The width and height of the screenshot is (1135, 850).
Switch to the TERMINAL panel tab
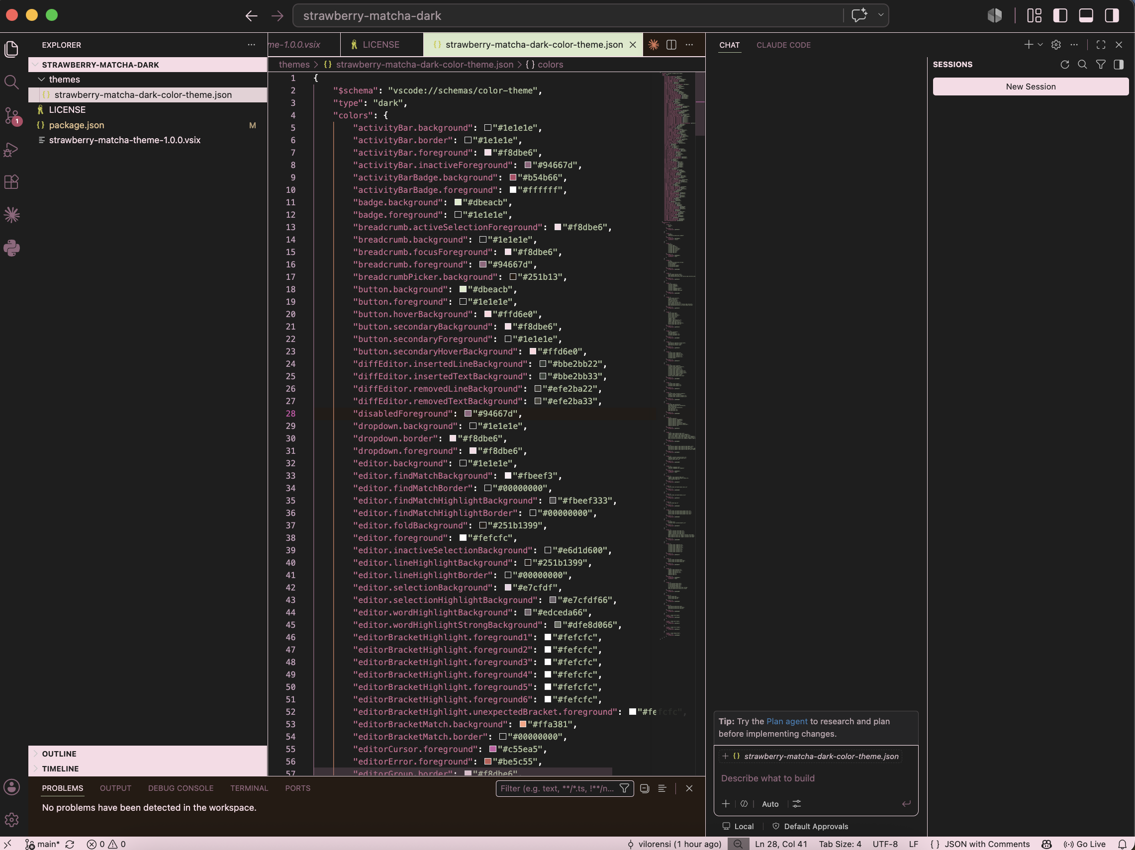pos(249,788)
